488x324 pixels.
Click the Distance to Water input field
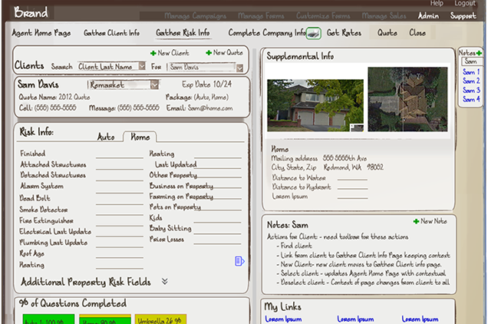click(x=343, y=178)
